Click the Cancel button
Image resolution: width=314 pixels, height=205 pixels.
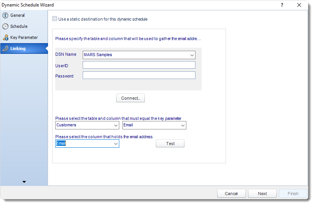pyautogui.click(x=231, y=194)
